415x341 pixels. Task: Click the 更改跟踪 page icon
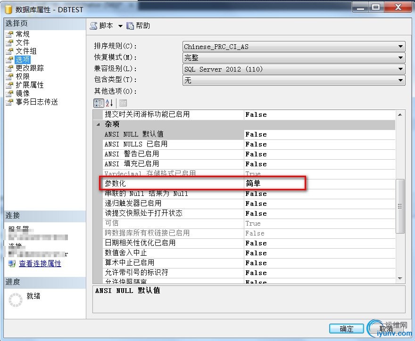point(9,68)
